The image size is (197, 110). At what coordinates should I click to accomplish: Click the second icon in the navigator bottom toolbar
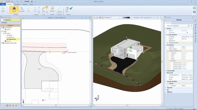7,105
